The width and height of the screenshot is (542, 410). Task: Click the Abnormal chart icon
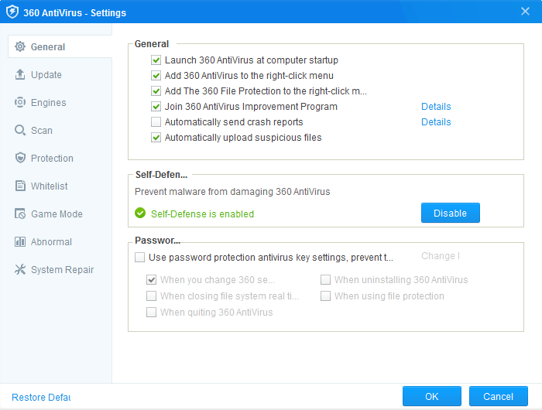pos(20,242)
